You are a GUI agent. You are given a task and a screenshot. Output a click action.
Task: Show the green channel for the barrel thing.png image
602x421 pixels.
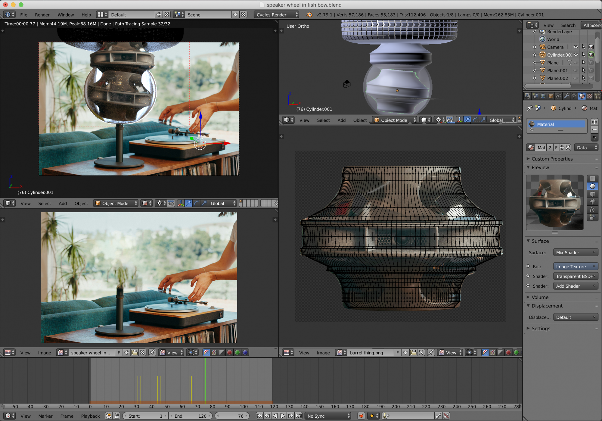(516, 353)
